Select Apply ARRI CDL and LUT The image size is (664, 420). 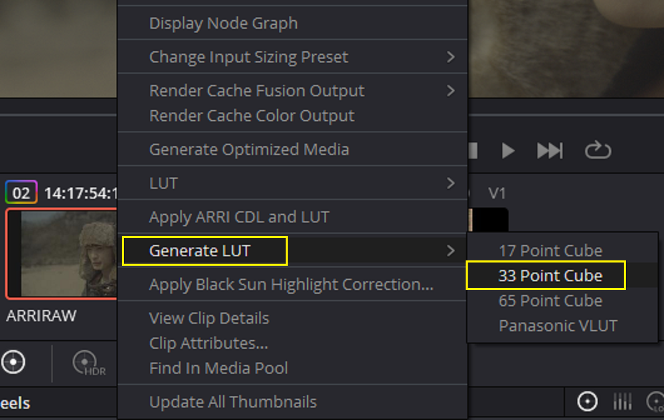tap(293, 217)
